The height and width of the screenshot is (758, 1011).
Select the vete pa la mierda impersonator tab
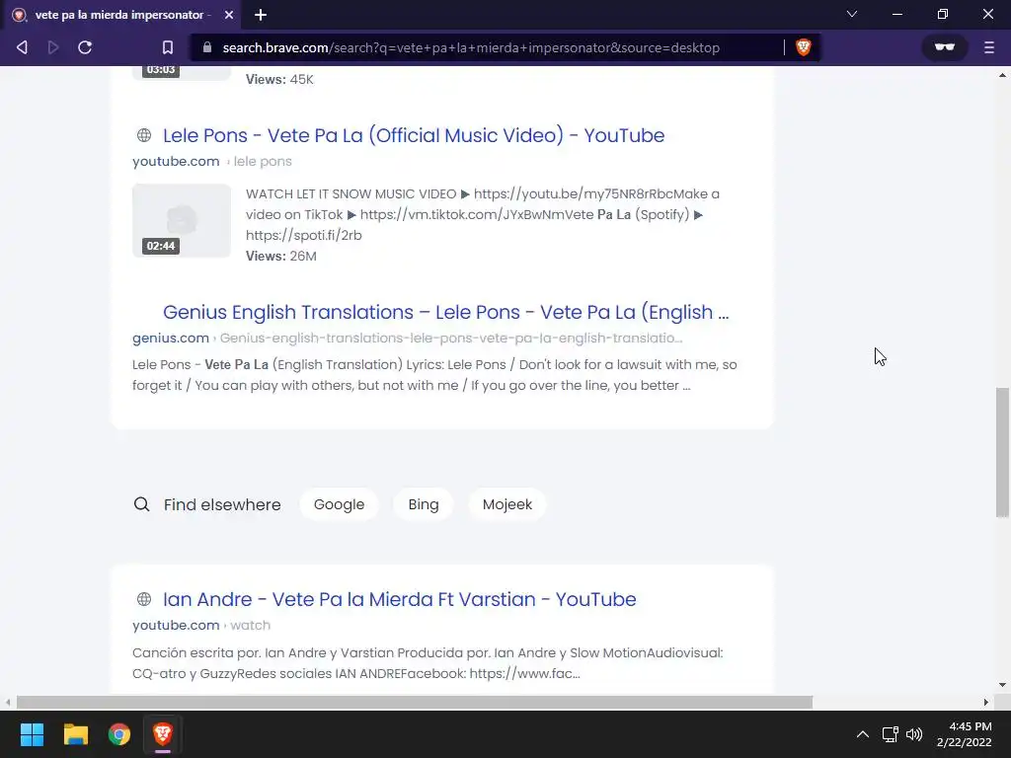coord(119,15)
